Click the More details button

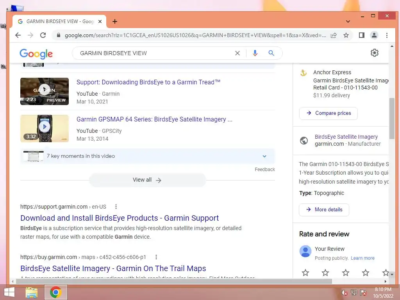[324, 210]
